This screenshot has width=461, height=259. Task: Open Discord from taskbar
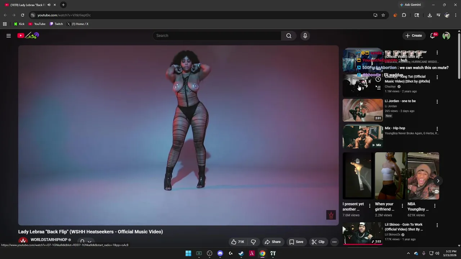[x=220, y=253]
